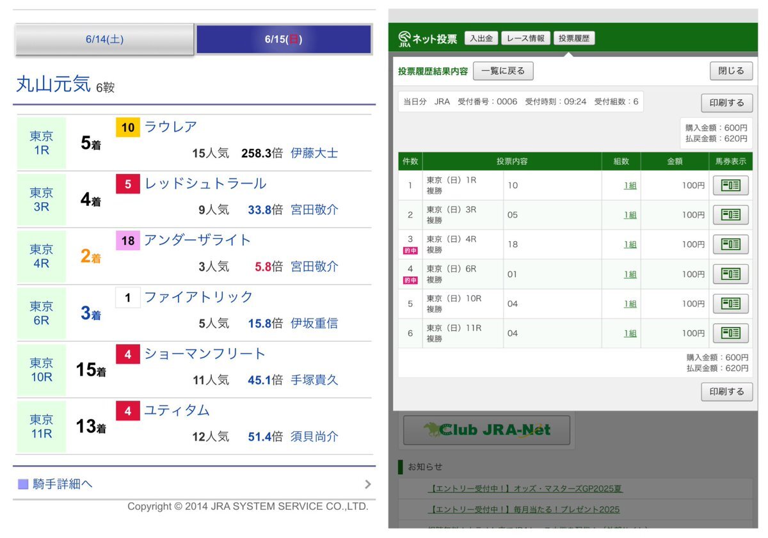The height and width of the screenshot is (538, 768).
Task: Select 東京 1R race cell
Action: [x=42, y=143]
